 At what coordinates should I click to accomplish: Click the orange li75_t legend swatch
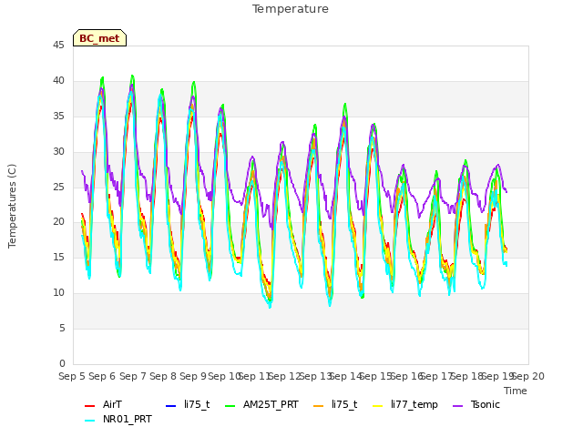click(319, 405)
